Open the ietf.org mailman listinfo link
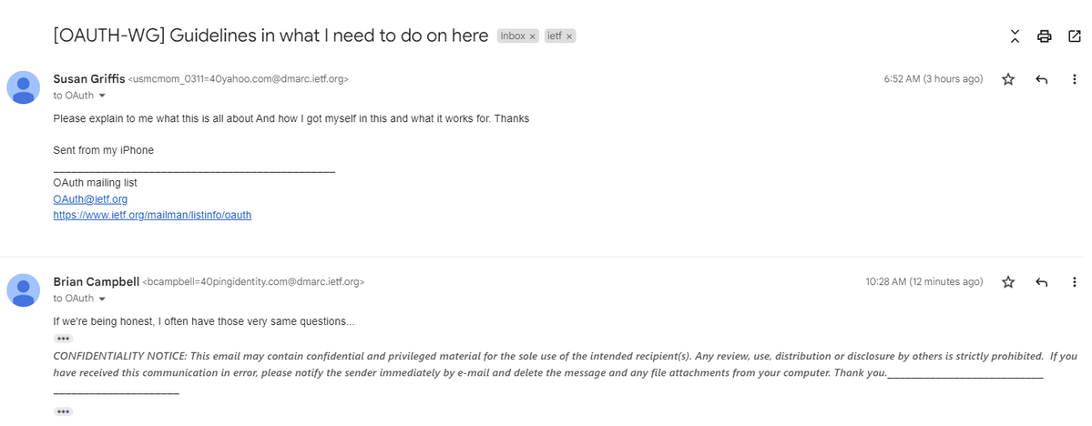1092x426 pixels. point(152,215)
